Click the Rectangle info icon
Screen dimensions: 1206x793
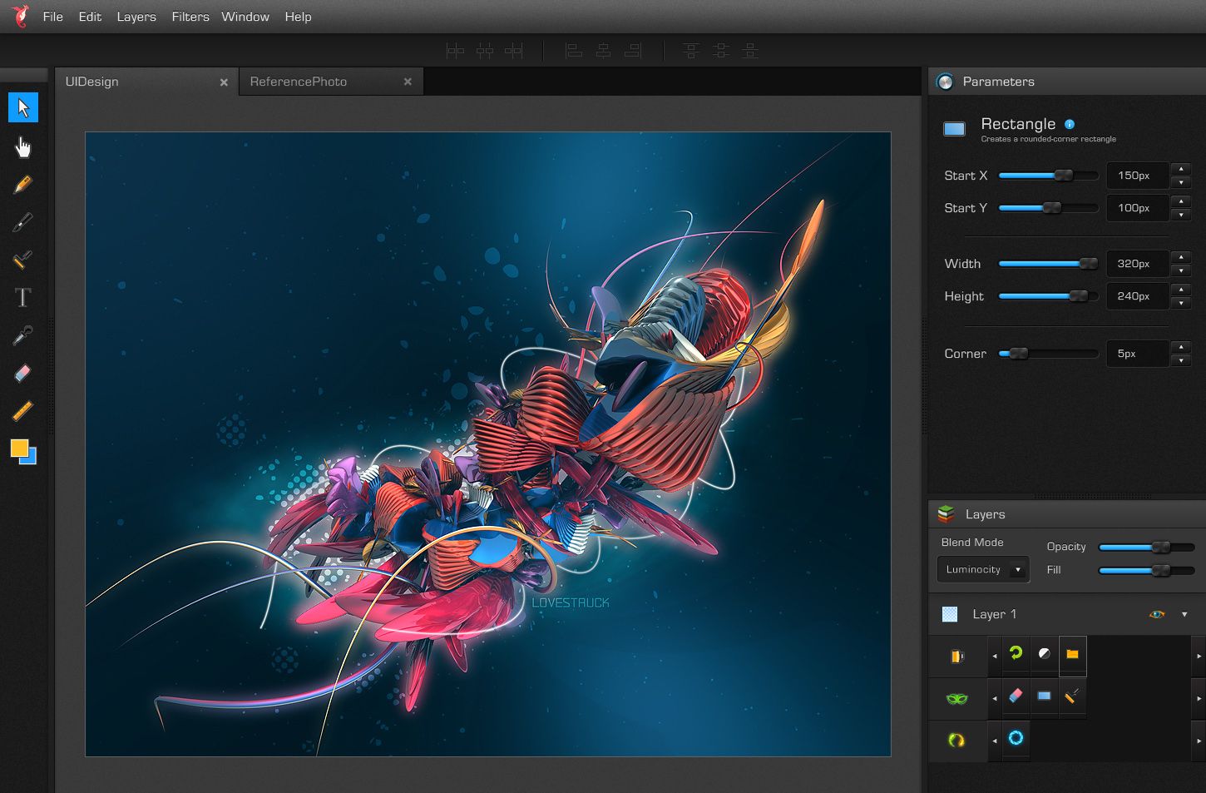click(1070, 124)
